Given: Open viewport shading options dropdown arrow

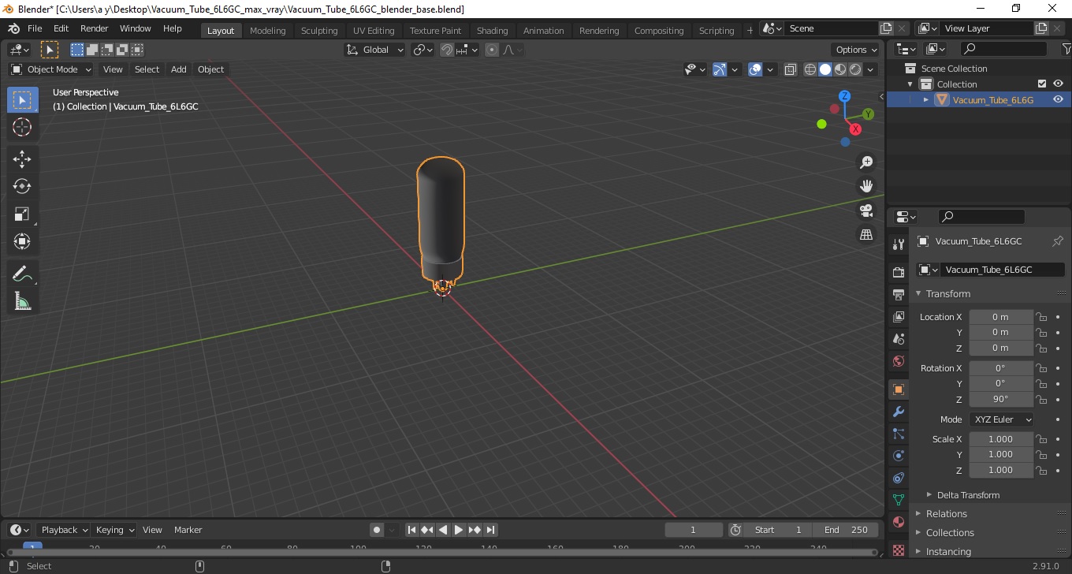Looking at the screenshot, I should [x=871, y=69].
